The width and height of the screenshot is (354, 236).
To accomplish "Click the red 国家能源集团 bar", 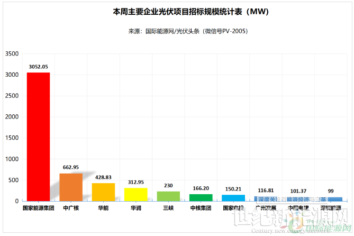I will (39, 137).
